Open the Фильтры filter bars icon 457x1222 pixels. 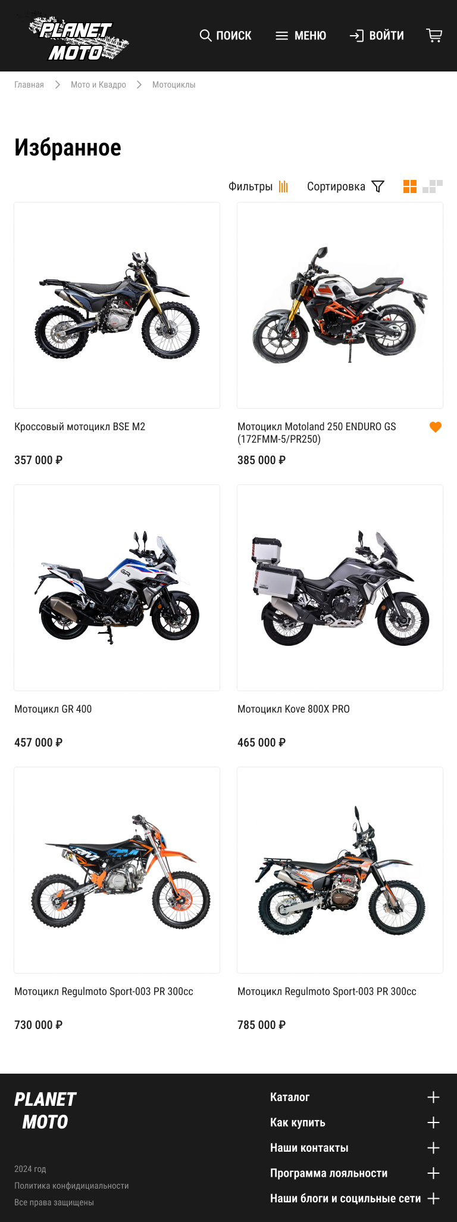pos(283,186)
